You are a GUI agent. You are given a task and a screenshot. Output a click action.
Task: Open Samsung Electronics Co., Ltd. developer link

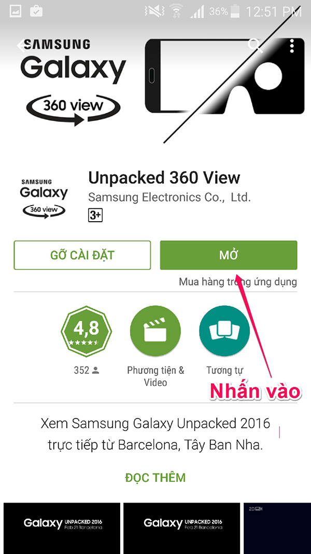169,197
